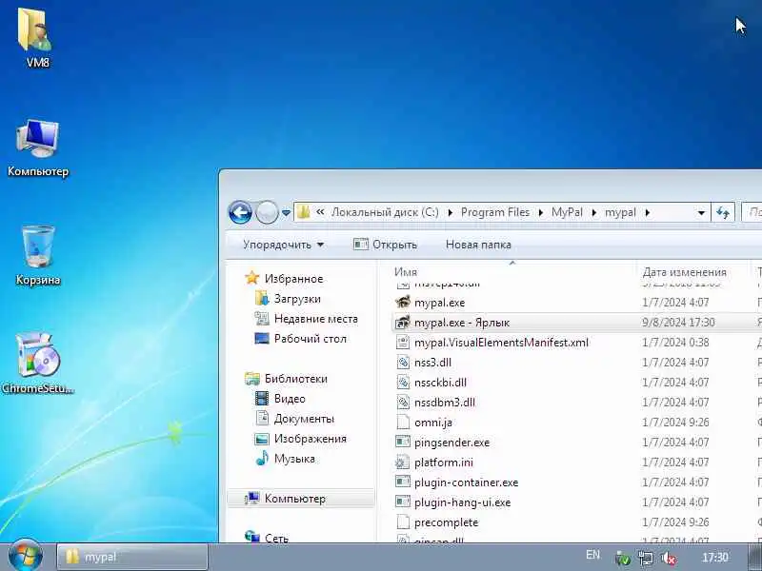
Task: Click the muted volume tray icon
Action: pos(670,559)
